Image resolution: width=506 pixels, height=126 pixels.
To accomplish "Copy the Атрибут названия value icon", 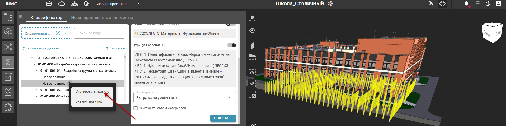I will click(164, 45).
